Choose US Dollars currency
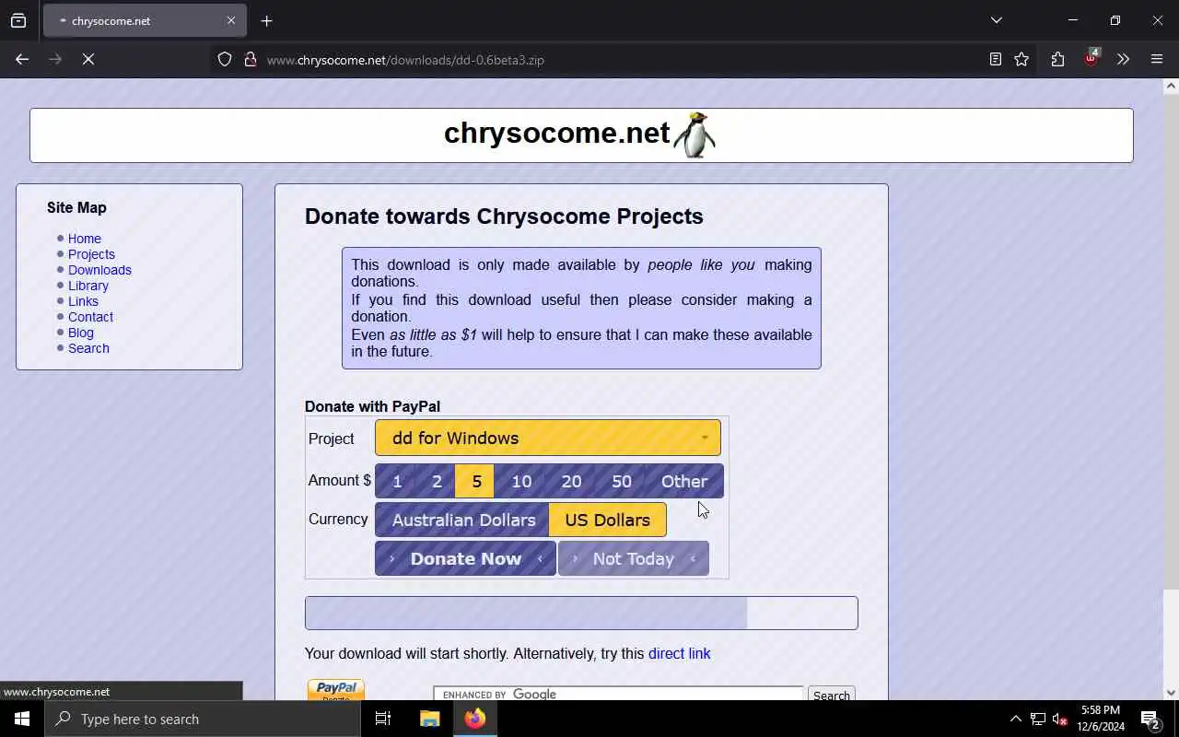 click(x=608, y=520)
